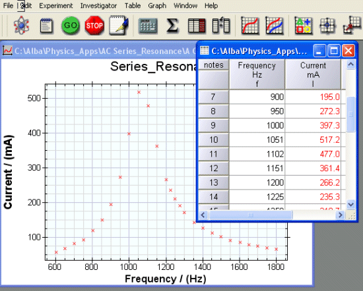363x291 pixels.
Task: Click the Current / (mA) axis label
Action: 9,172
